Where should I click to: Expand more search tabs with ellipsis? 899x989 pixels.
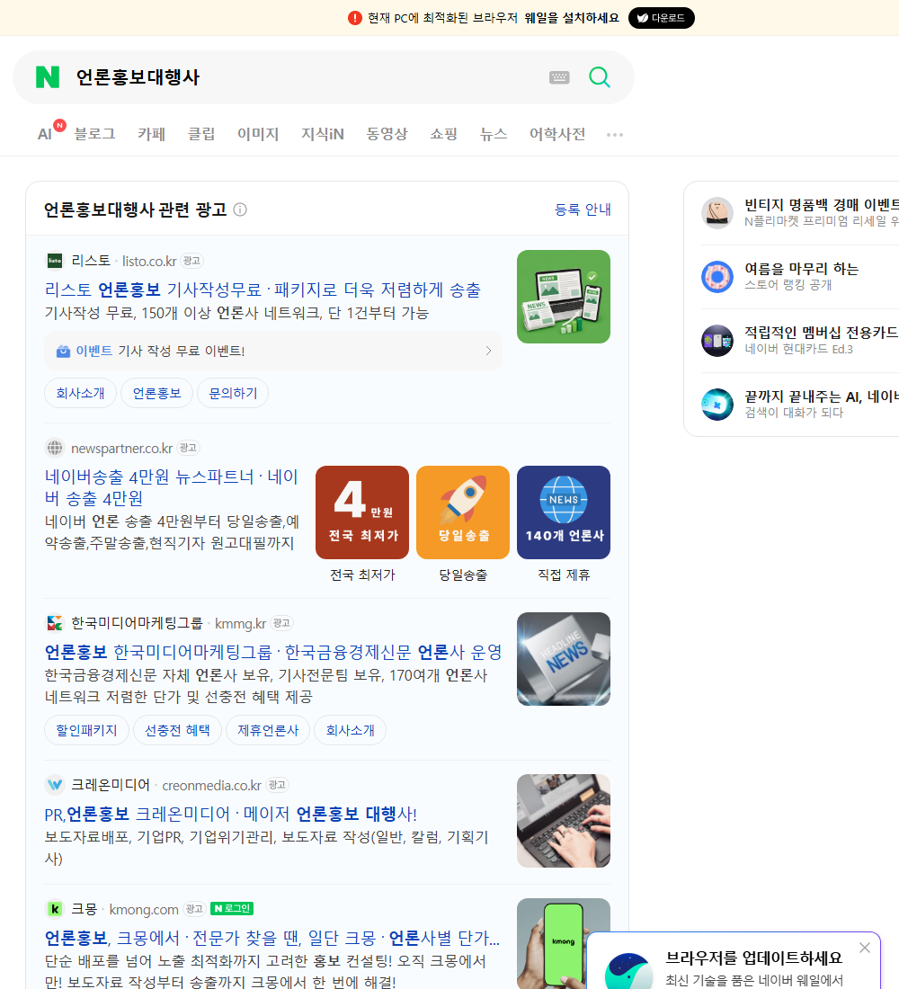pyautogui.click(x=615, y=134)
